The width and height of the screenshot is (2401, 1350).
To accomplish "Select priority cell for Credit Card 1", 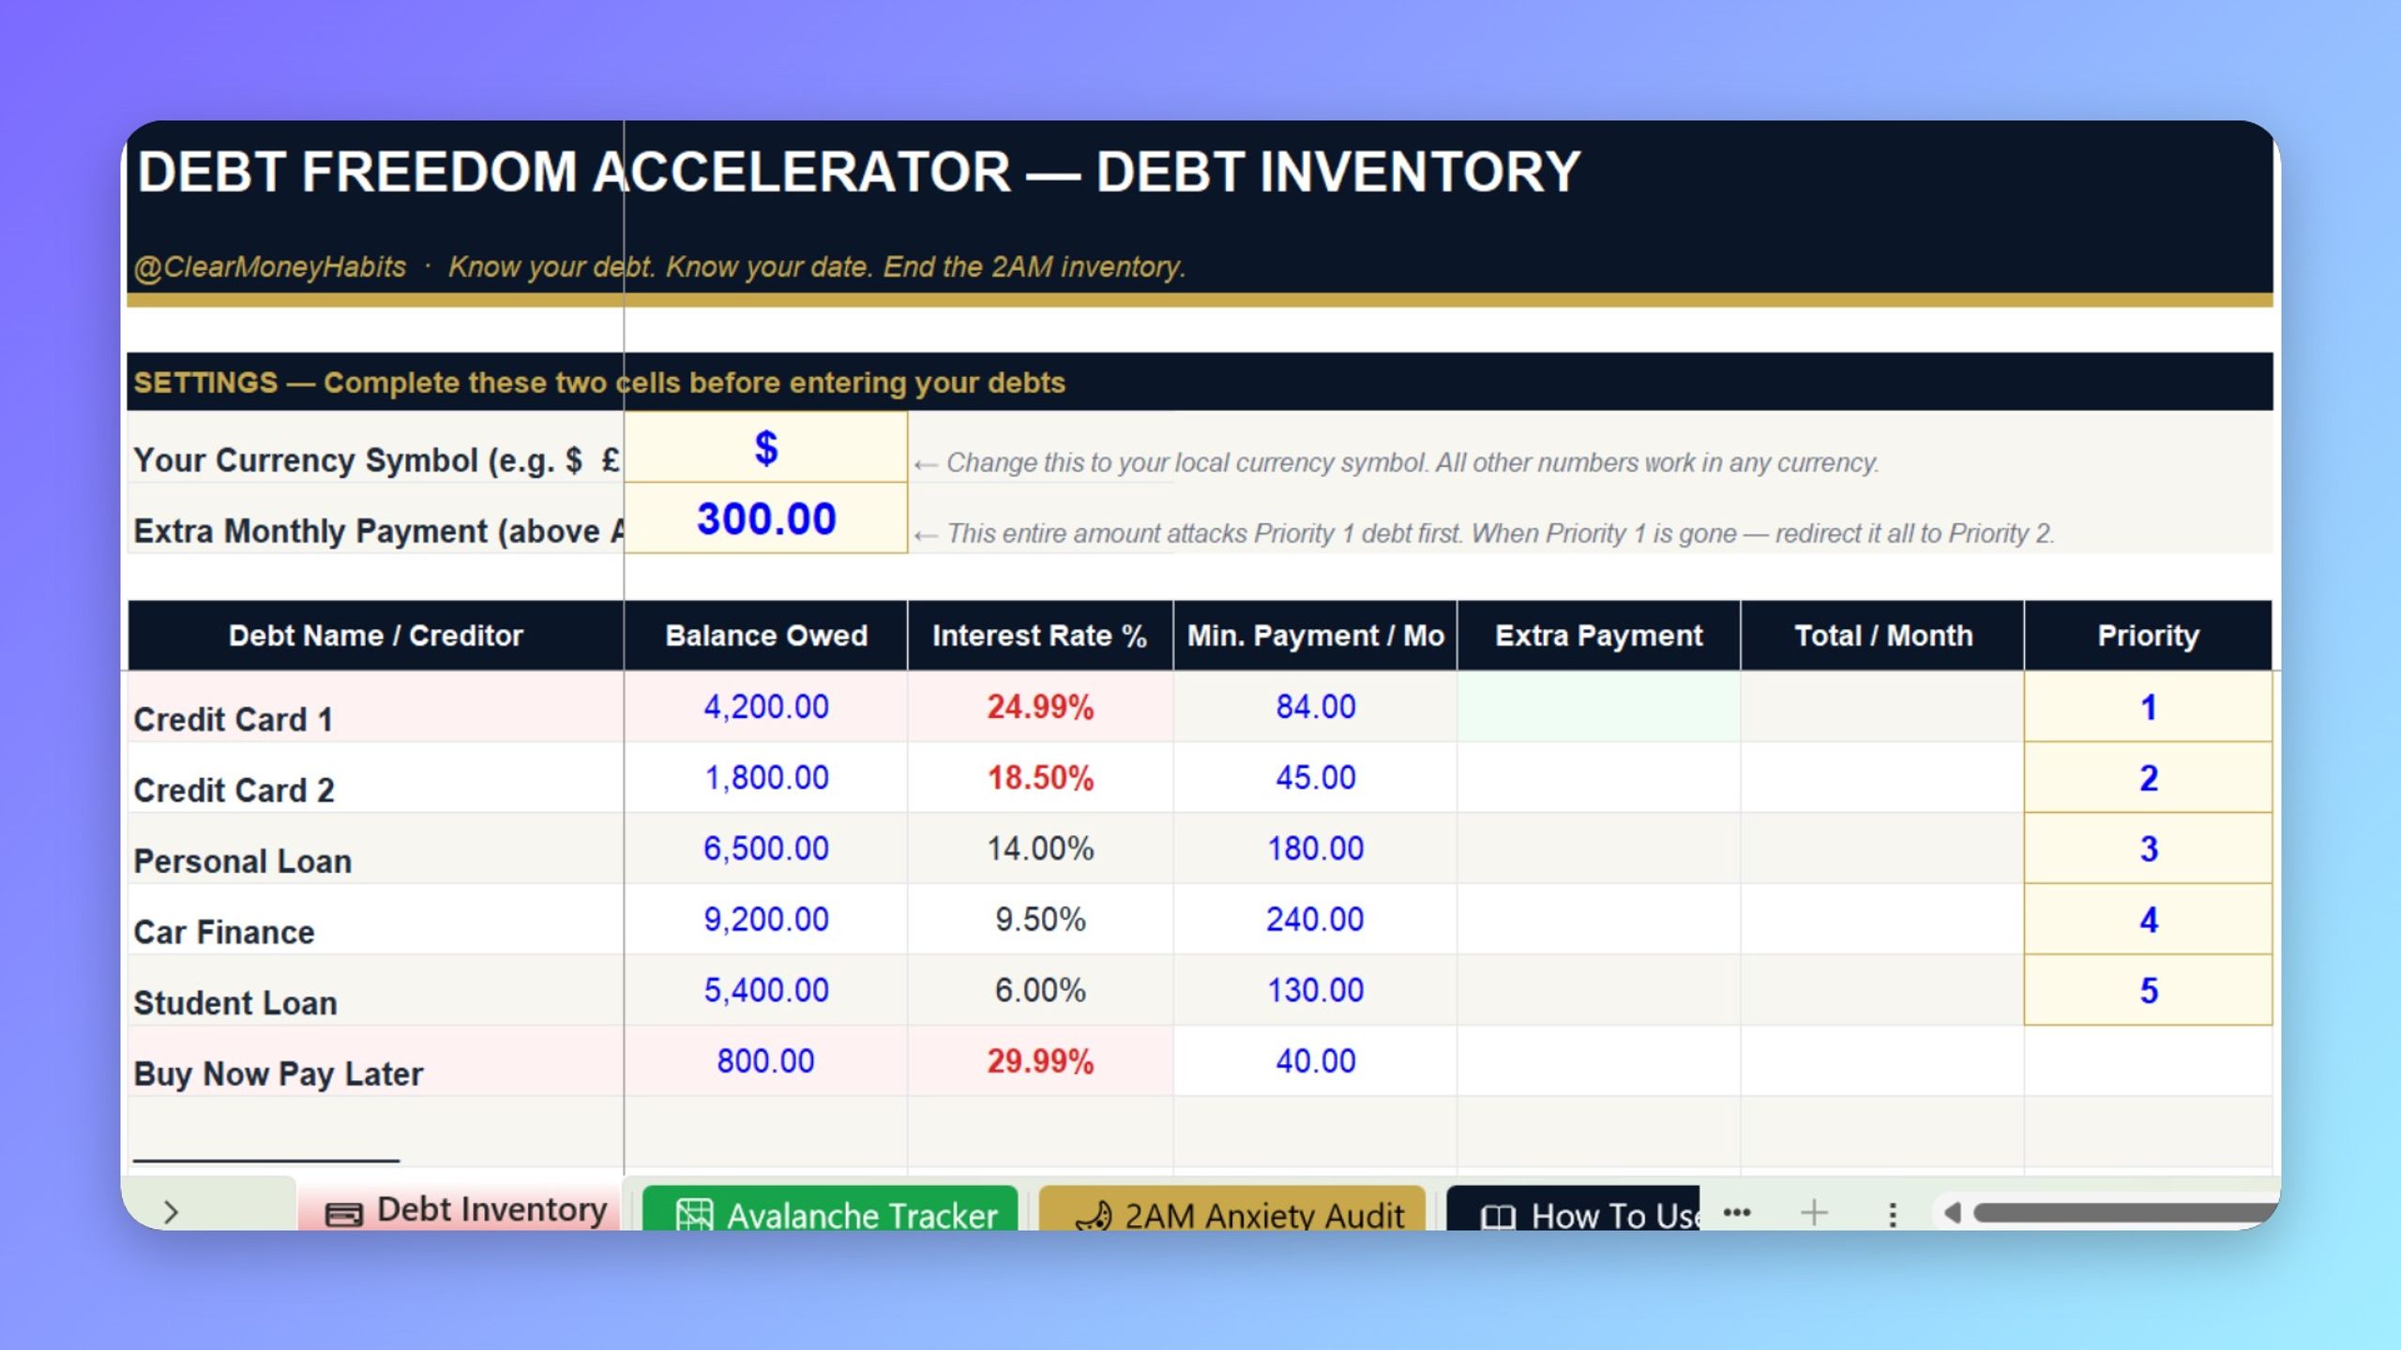I will [2148, 707].
